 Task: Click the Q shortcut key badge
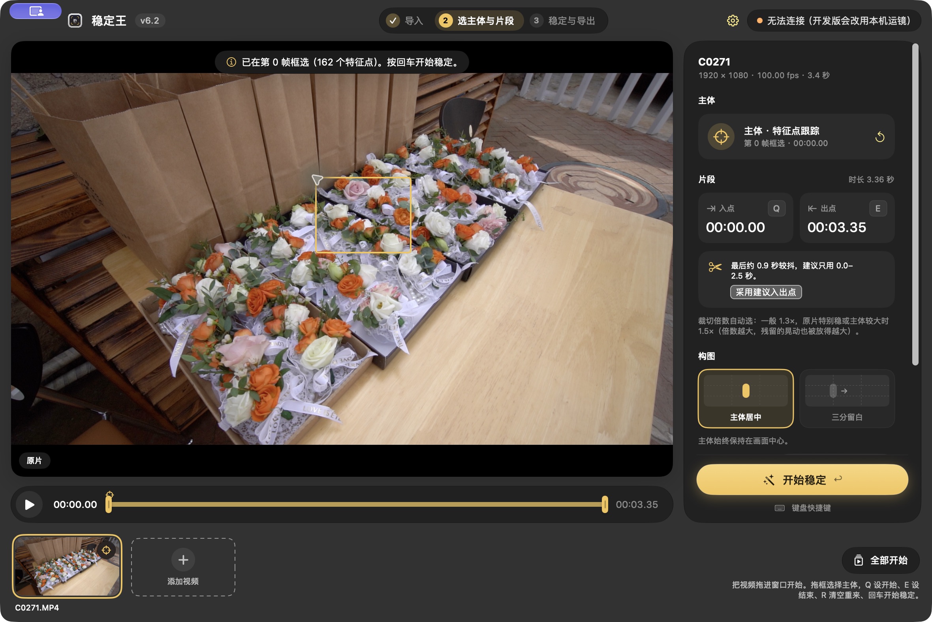coord(776,209)
